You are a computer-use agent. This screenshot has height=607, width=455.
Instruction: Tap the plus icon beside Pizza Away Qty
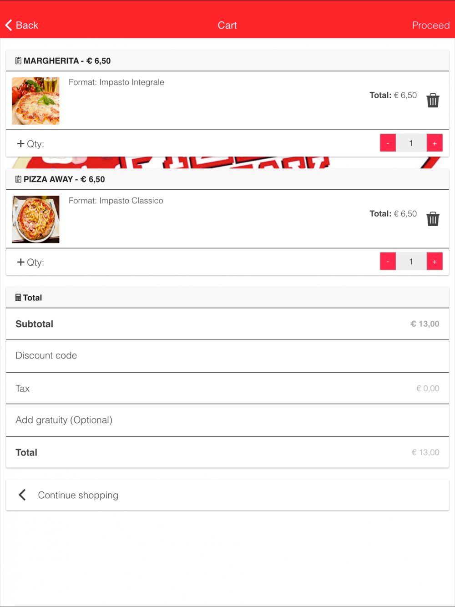pos(20,262)
